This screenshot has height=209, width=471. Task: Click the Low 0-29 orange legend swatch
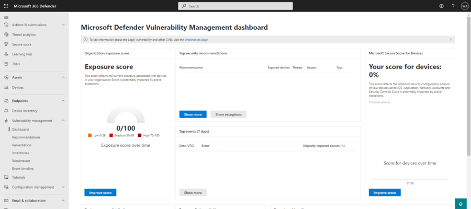click(90, 135)
